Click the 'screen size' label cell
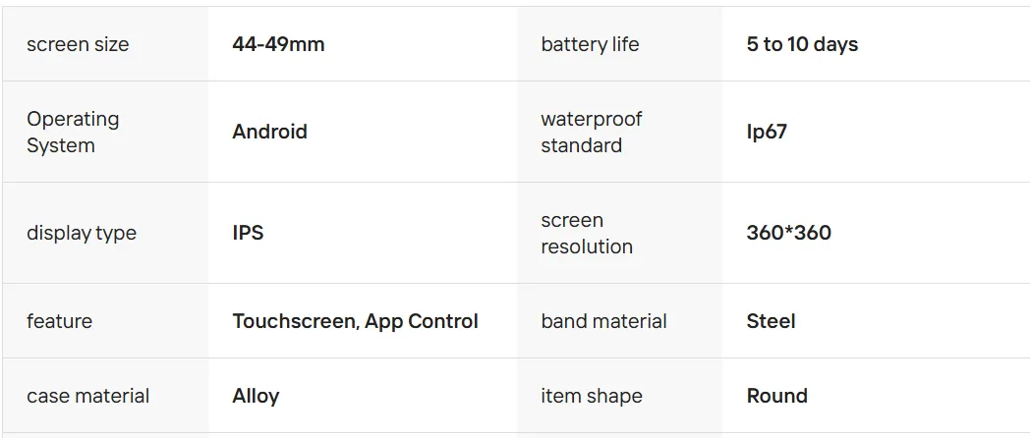This screenshot has width=1030, height=438. [78, 44]
